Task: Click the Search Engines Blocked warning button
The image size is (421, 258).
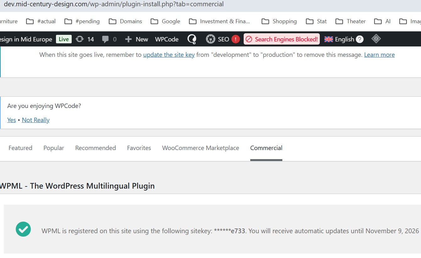Action: pyautogui.click(x=282, y=39)
